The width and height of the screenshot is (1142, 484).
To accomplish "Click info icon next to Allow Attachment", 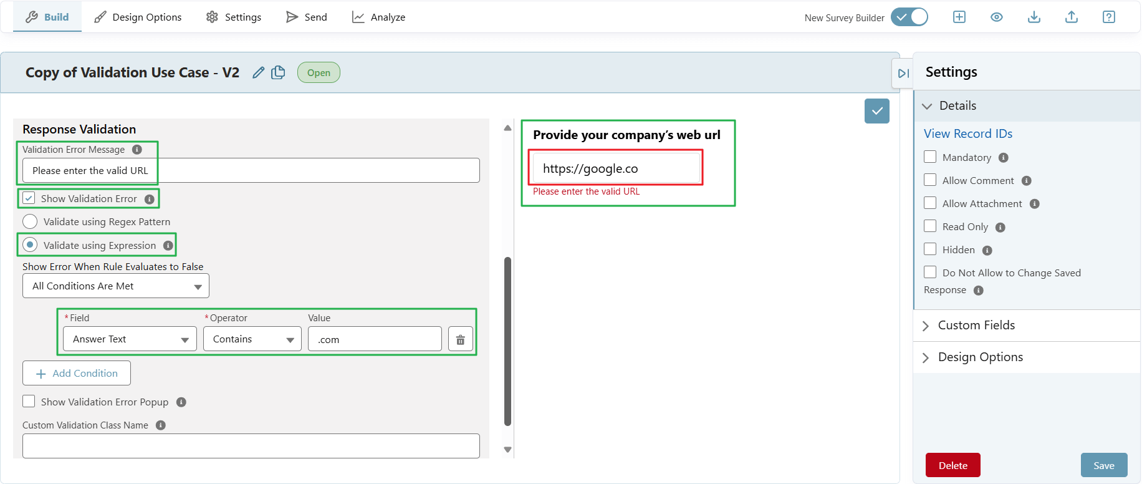I will 1035,204.
